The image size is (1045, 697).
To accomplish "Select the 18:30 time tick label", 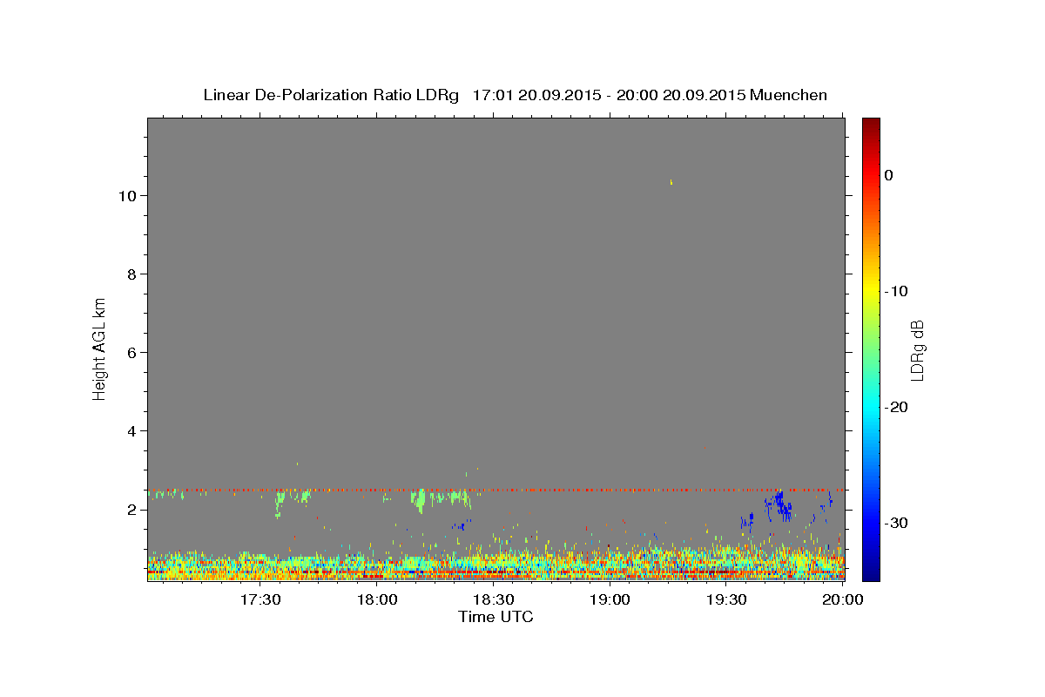I will [493, 599].
